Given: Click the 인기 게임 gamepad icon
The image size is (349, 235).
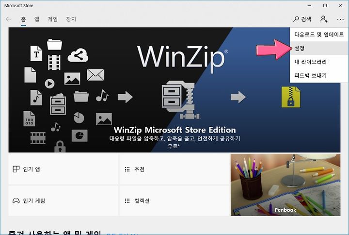Looking at the screenshot, I should pos(16,201).
